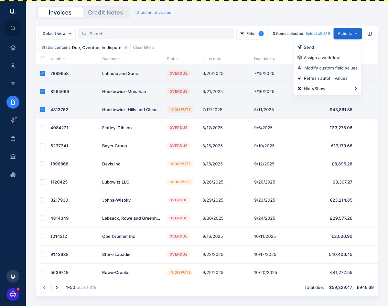Open the sidebar search icon
This screenshot has height=306, width=388.
click(x=13, y=28)
